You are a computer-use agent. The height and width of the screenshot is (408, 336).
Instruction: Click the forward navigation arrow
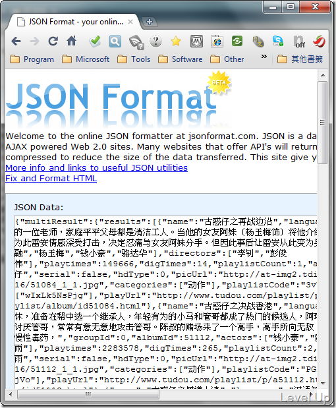(34, 41)
